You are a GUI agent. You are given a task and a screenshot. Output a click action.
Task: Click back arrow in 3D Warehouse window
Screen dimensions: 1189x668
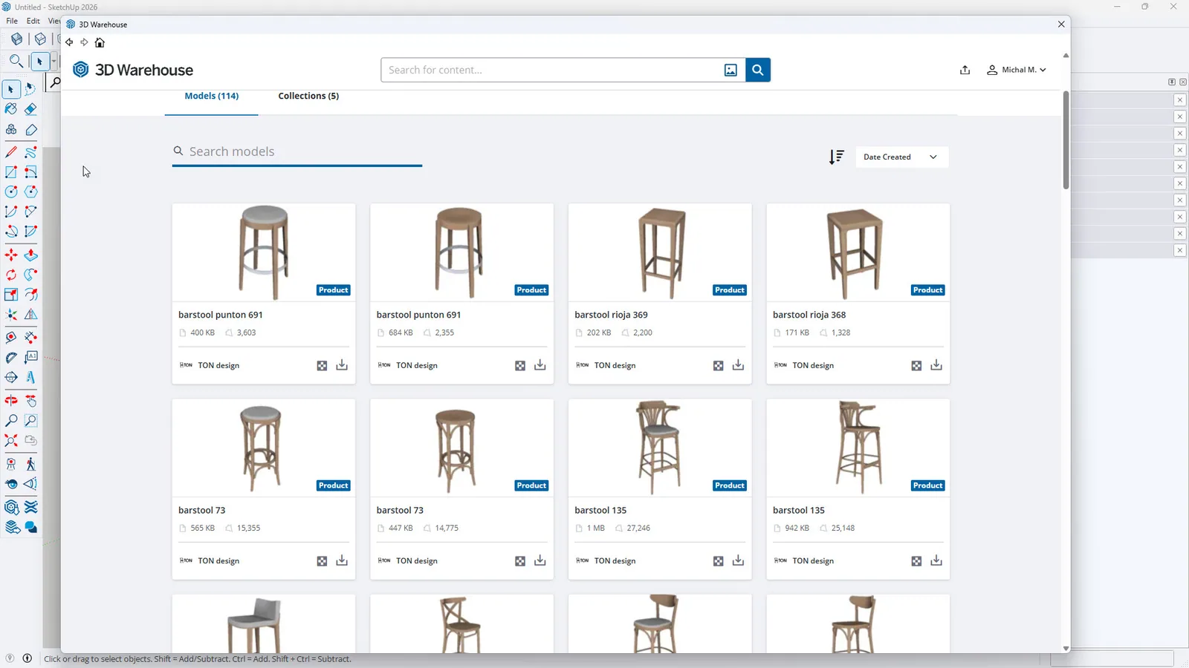point(69,42)
